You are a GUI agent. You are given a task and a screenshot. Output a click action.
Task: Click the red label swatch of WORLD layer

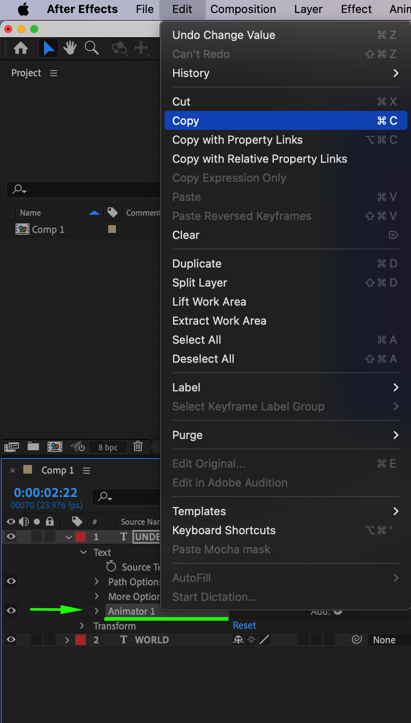click(x=80, y=640)
